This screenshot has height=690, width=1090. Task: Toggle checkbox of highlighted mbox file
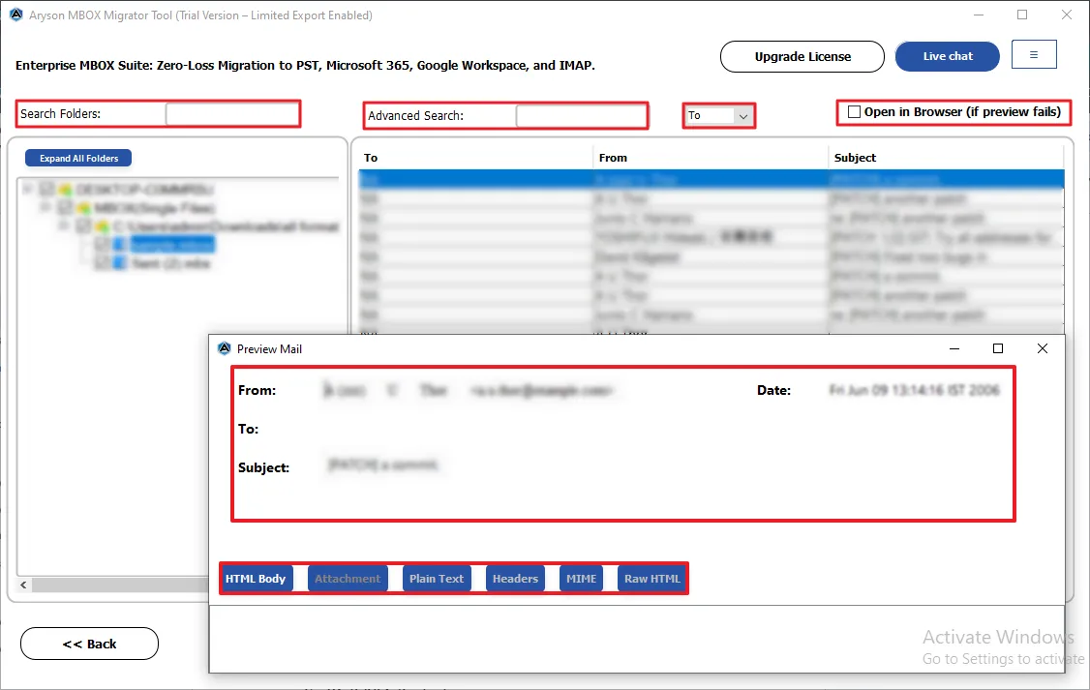pos(102,245)
